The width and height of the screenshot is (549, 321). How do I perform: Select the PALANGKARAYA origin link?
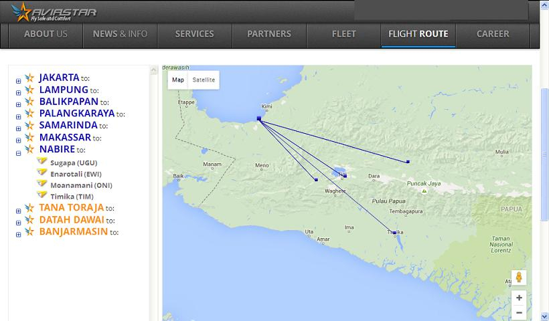coord(77,113)
